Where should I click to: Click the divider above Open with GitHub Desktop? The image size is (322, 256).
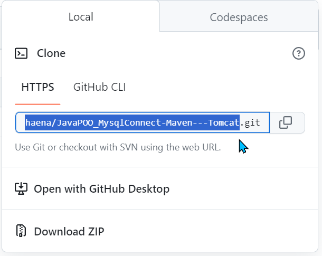tap(161, 167)
